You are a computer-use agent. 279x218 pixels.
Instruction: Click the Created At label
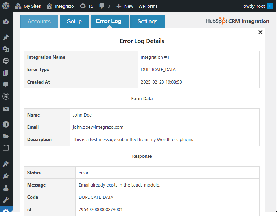38,82
